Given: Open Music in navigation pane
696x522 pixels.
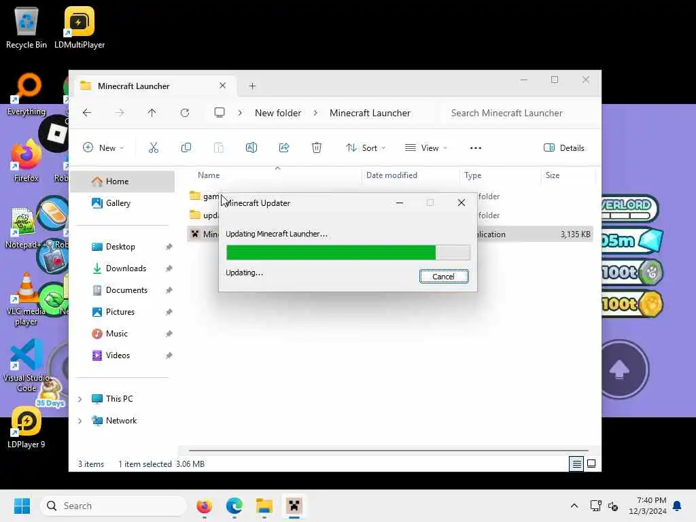Looking at the screenshot, I should pyautogui.click(x=122, y=333).
